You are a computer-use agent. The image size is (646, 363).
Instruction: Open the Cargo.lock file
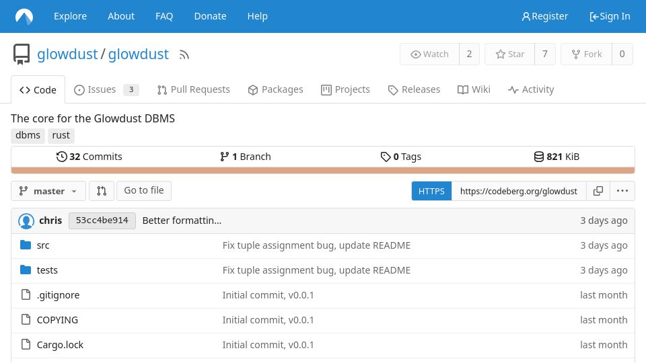tap(60, 344)
